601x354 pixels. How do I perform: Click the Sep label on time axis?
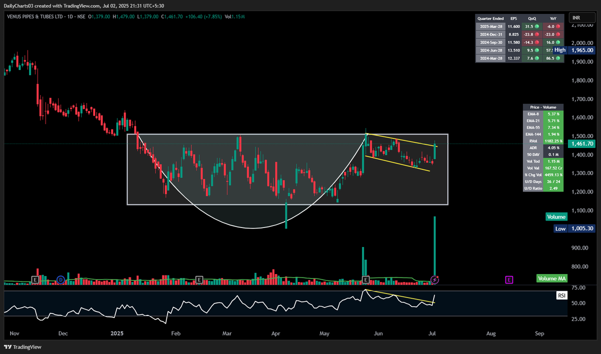[539, 333]
